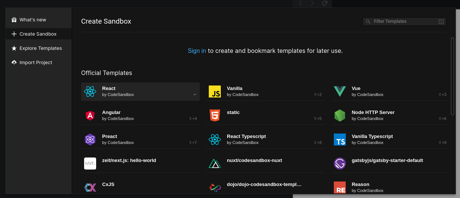The image size is (460, 198).
Task: Choose the Vanilla Typescript title
Action: pos(372,136)
